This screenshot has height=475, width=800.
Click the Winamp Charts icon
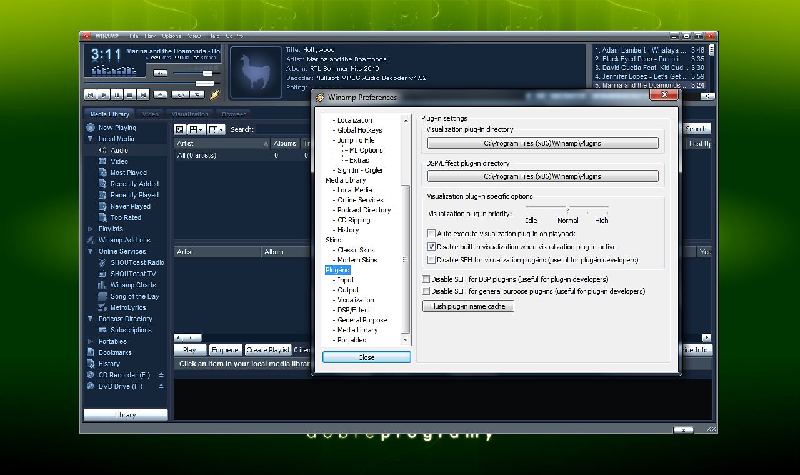coord(103,285)
